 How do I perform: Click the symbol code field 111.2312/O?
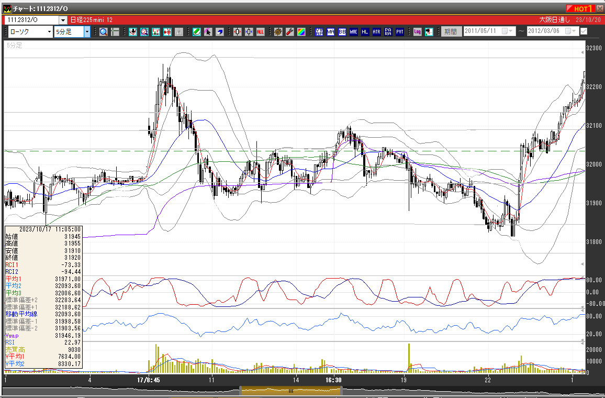click(32, 20)
